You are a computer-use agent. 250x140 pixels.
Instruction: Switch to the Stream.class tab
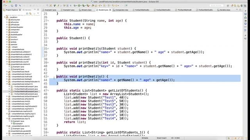(86, 10)
